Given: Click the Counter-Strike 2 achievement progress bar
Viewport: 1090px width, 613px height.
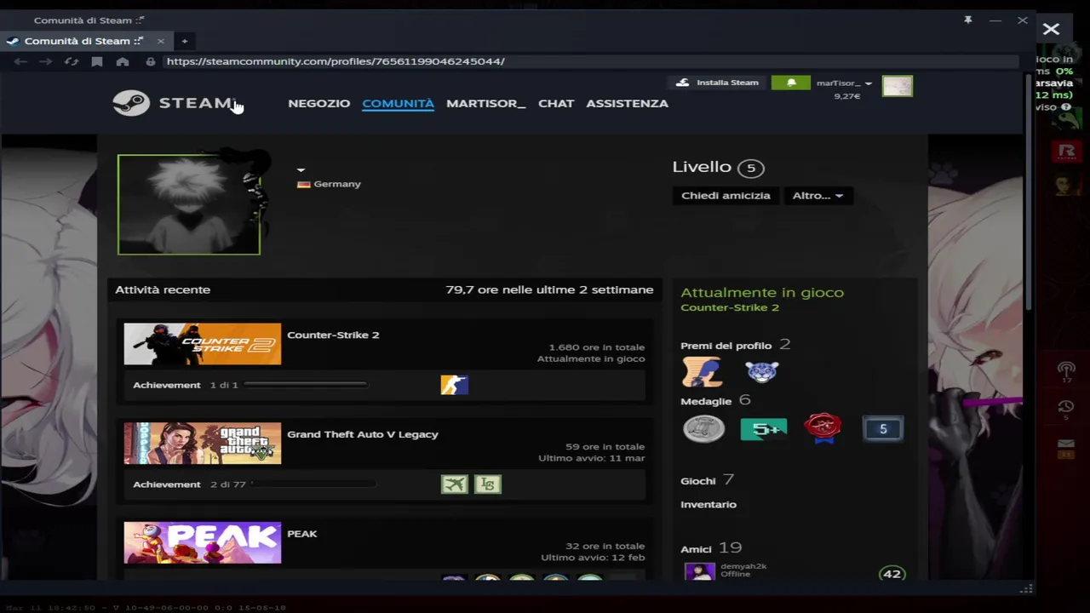Looking at the screenshot, I should point(306,385).
